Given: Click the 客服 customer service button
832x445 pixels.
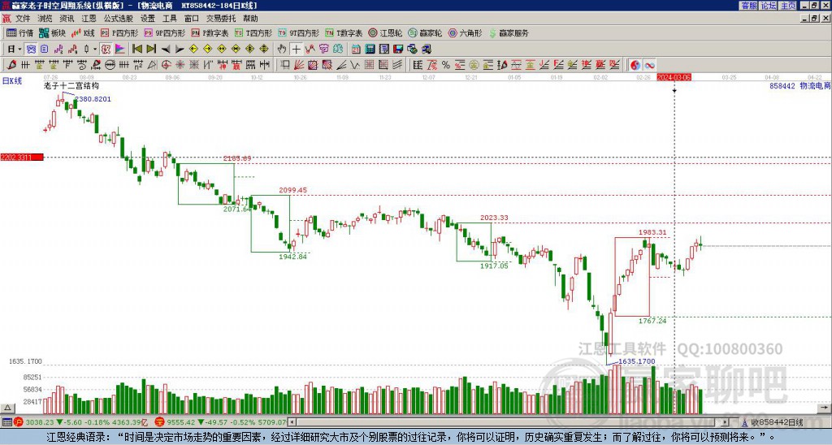Looking at the screenshot, I should click(749, 6).
